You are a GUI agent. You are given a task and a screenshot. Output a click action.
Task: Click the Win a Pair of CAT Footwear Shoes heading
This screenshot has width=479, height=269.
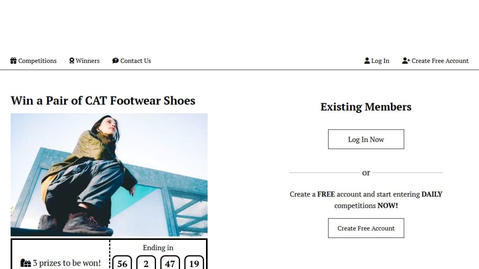pyautogui.click(x=103, y=100)
